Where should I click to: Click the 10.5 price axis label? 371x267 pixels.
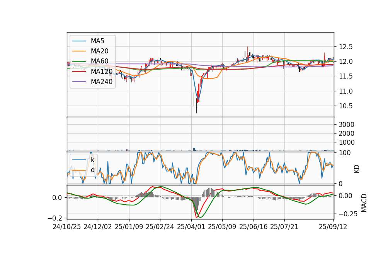pyautogui.click(x=345, y=106)
